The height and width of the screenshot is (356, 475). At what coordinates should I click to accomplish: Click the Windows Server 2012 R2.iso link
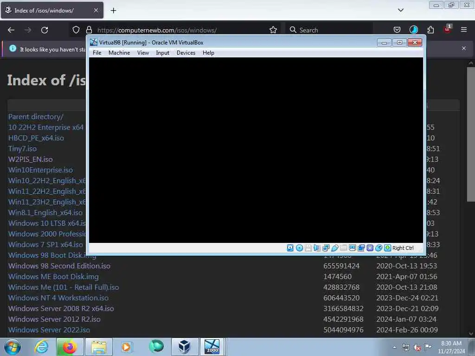tap(54, 319)
